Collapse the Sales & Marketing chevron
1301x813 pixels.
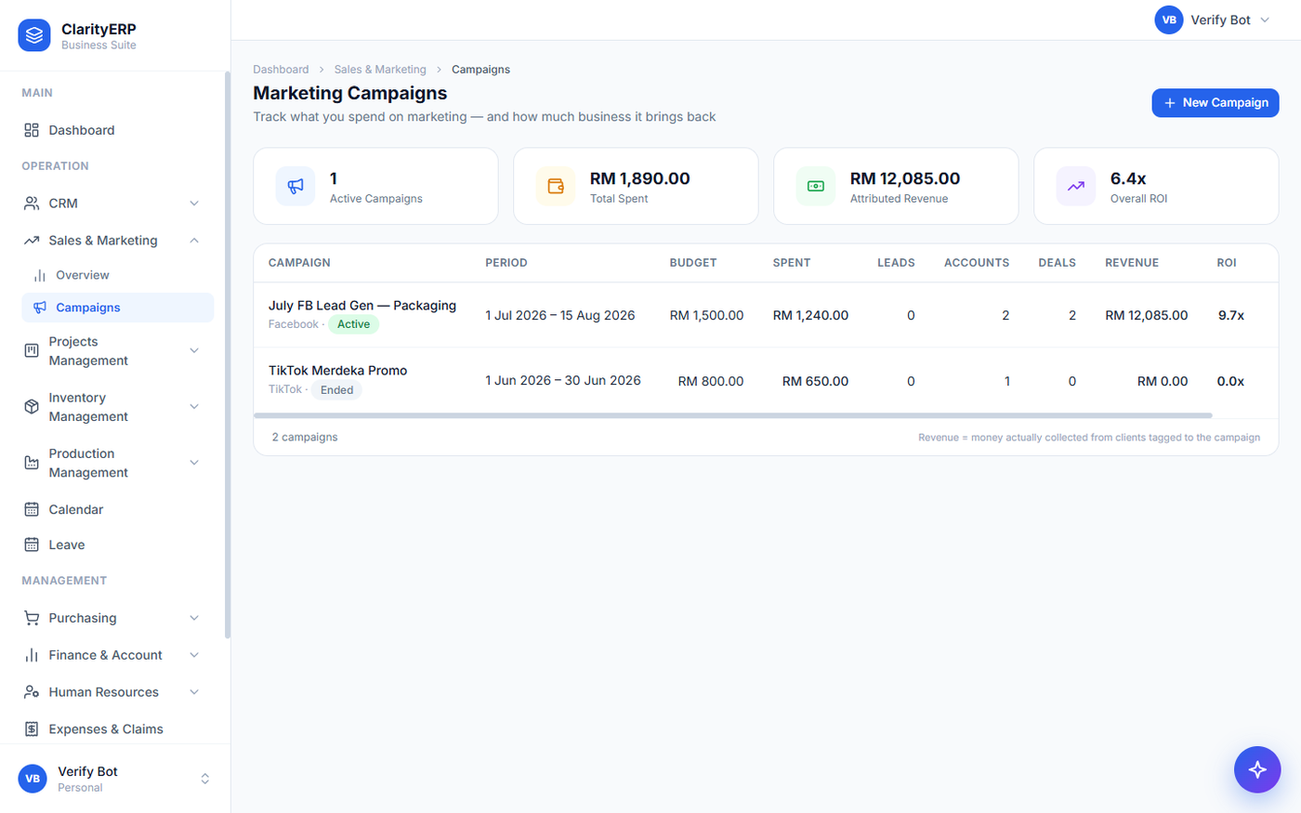point(194,241)
